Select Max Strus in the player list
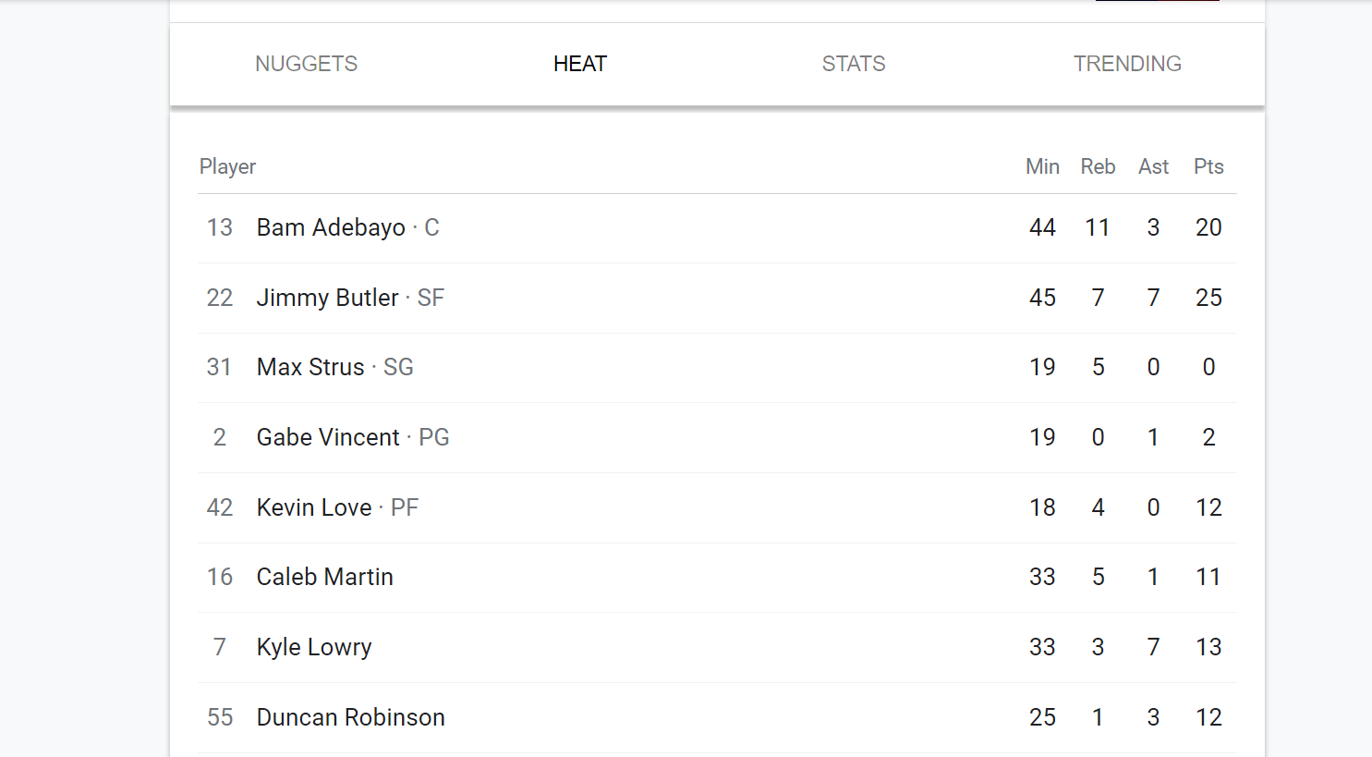Screen dimensions: 1372x757 pos(310,367)
